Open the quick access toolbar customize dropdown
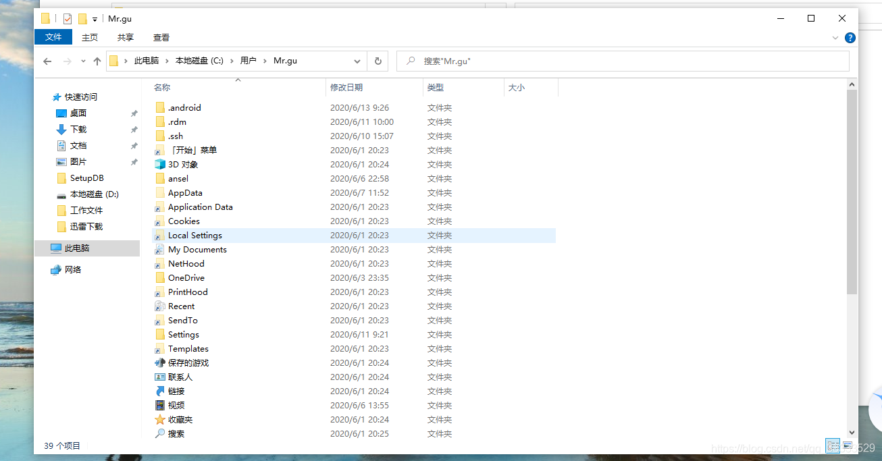Screen dimensions: 882x461 (95, 20)
